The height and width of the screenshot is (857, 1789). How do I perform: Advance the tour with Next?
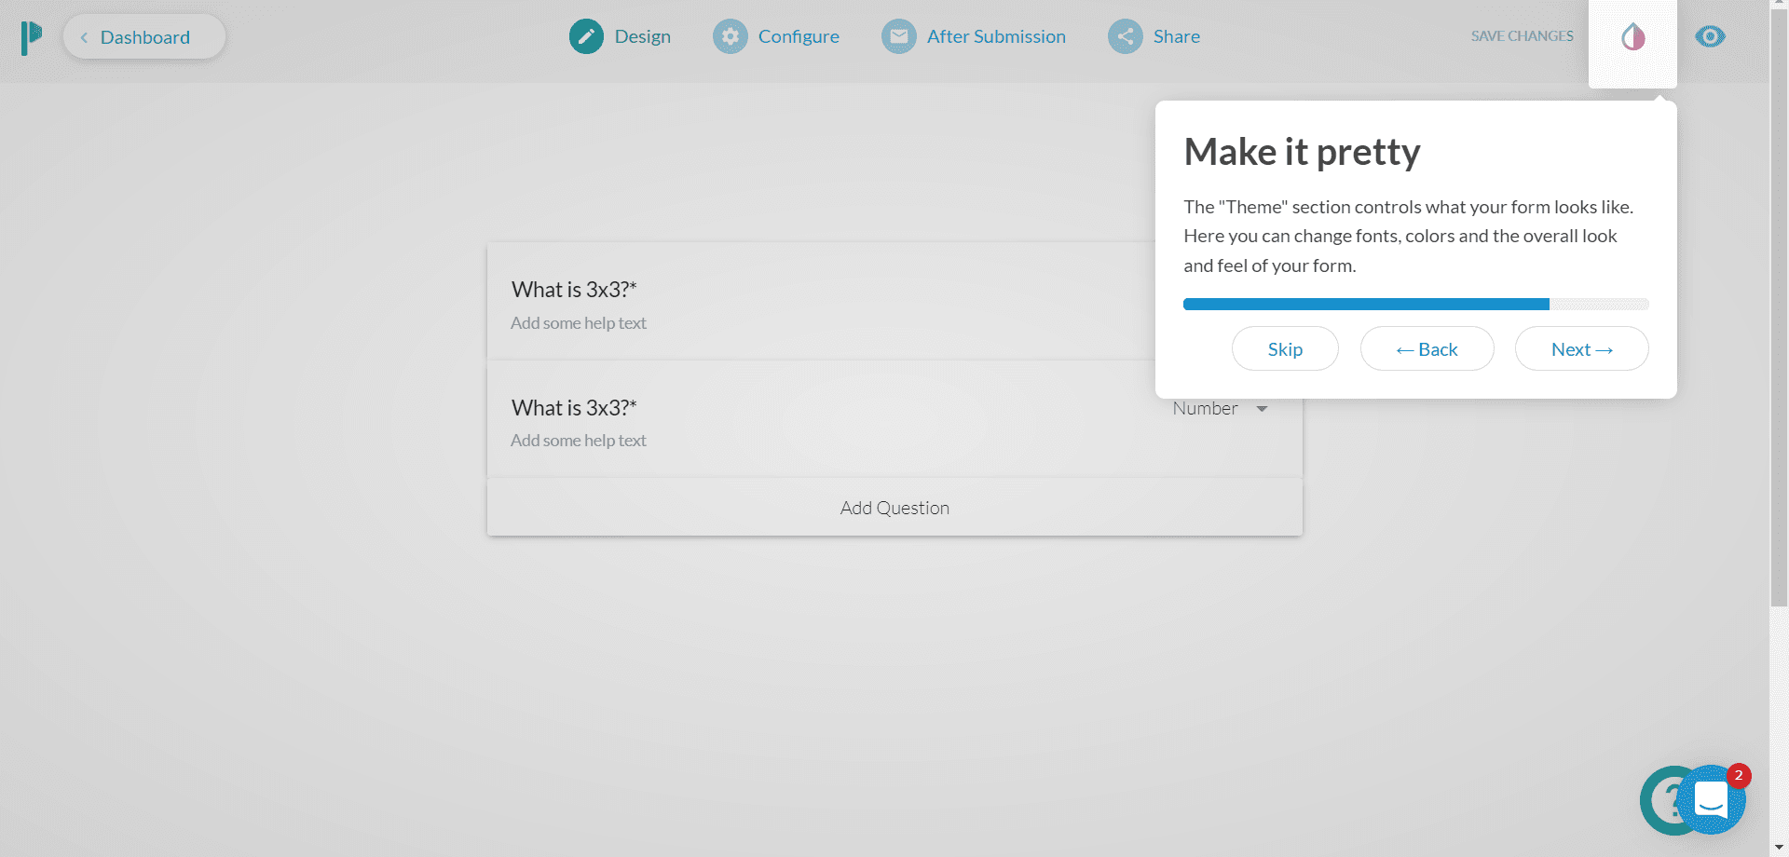(1581, 348)
